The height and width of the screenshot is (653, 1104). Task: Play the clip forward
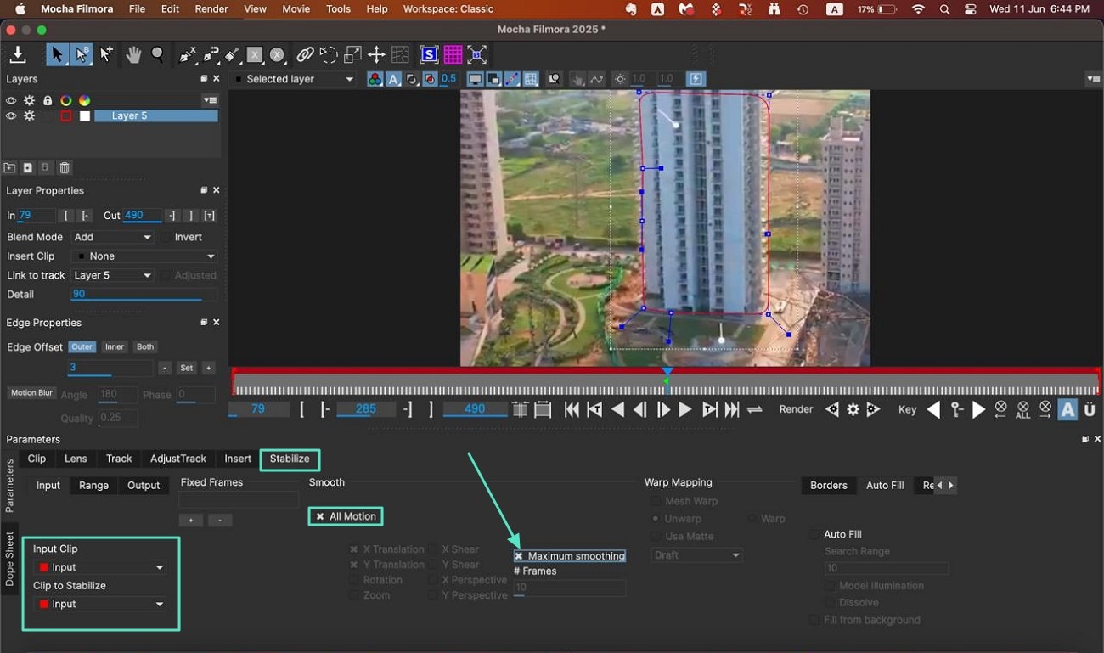point(685,409)
